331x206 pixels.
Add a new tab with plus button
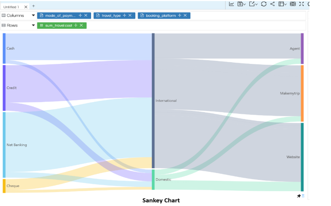click(33, 6)
